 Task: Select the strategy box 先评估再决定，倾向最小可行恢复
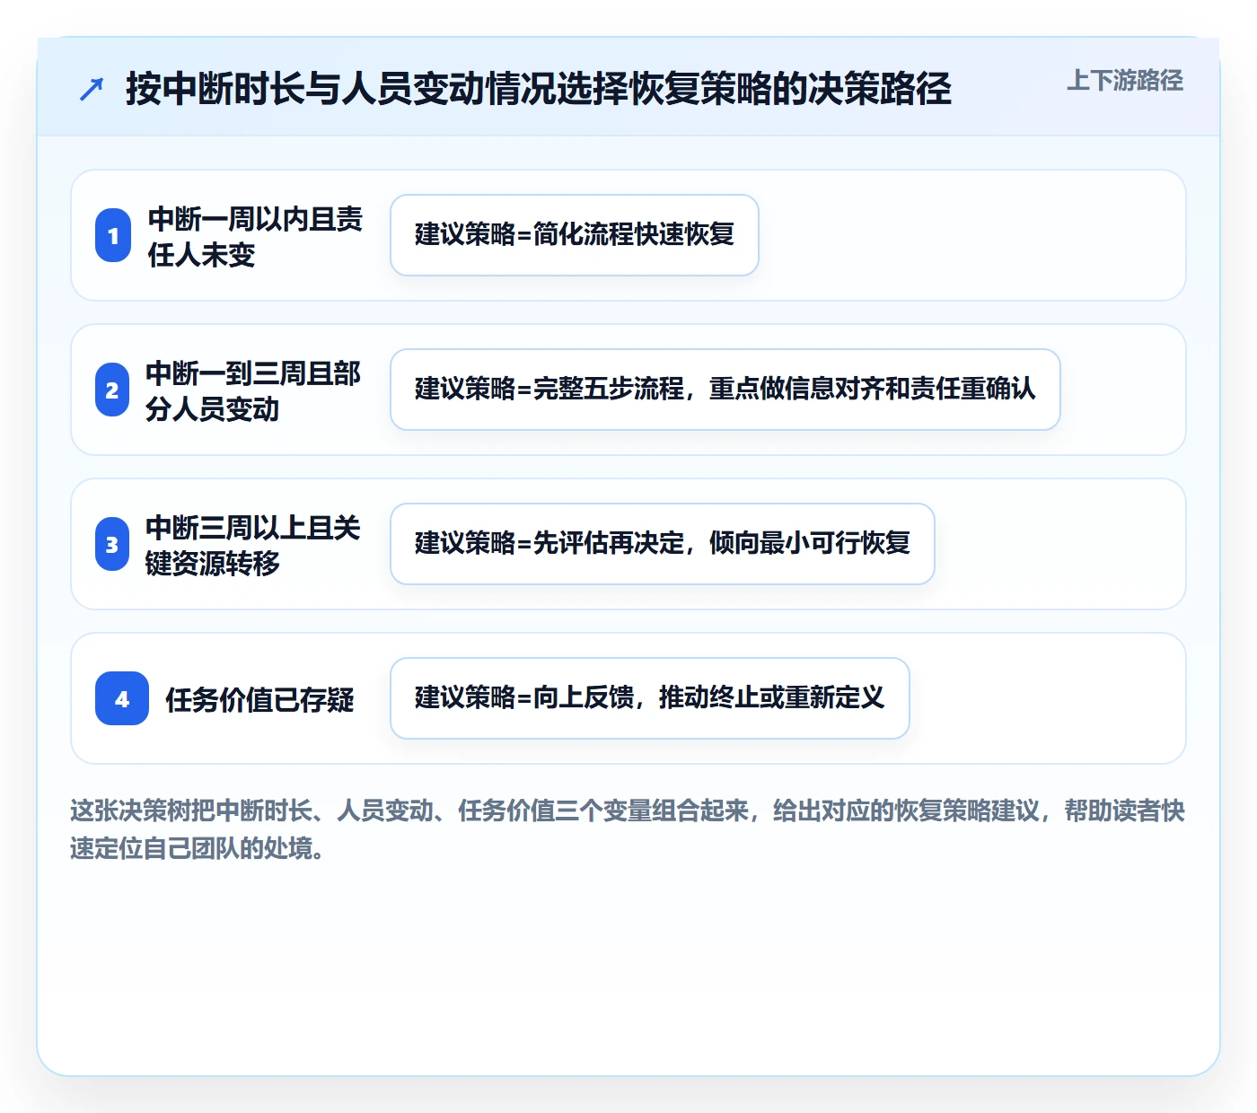click(663, 544)
